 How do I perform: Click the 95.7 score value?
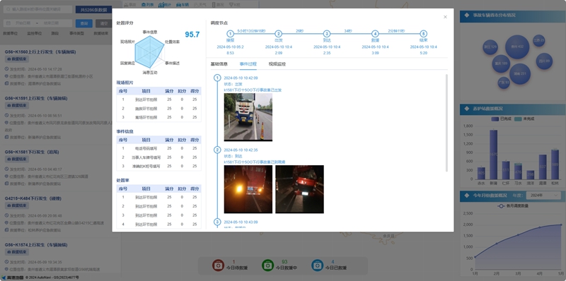(192, 35)
